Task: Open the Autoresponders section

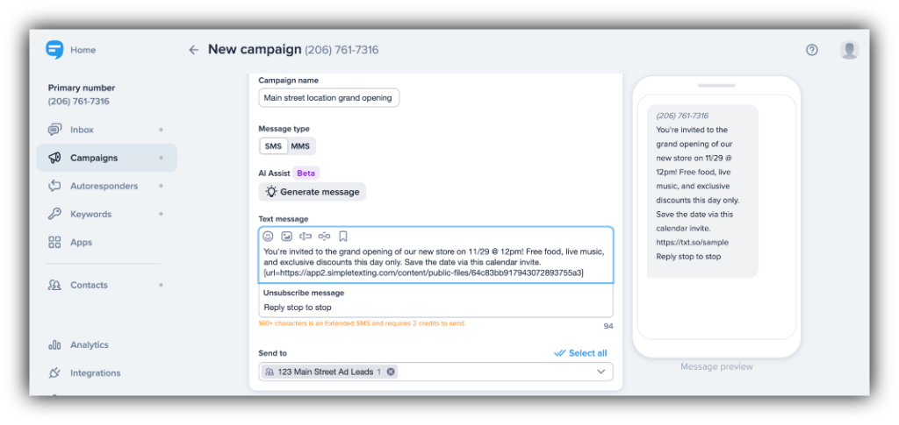Action: point(104,186)
